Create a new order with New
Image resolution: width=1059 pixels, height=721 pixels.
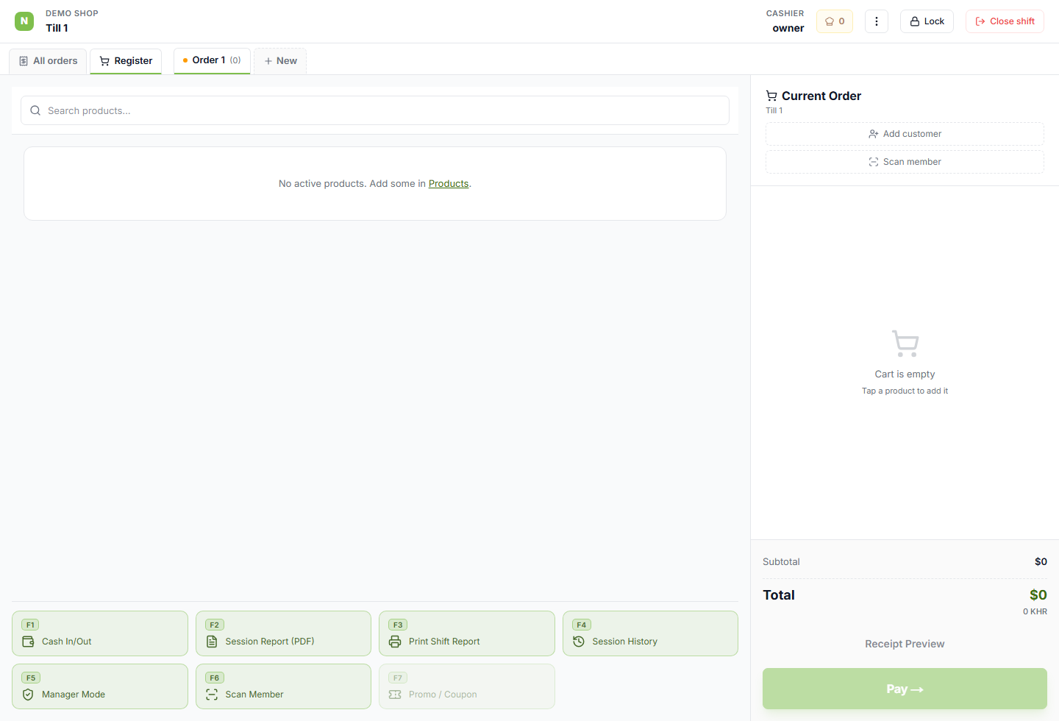280,61
